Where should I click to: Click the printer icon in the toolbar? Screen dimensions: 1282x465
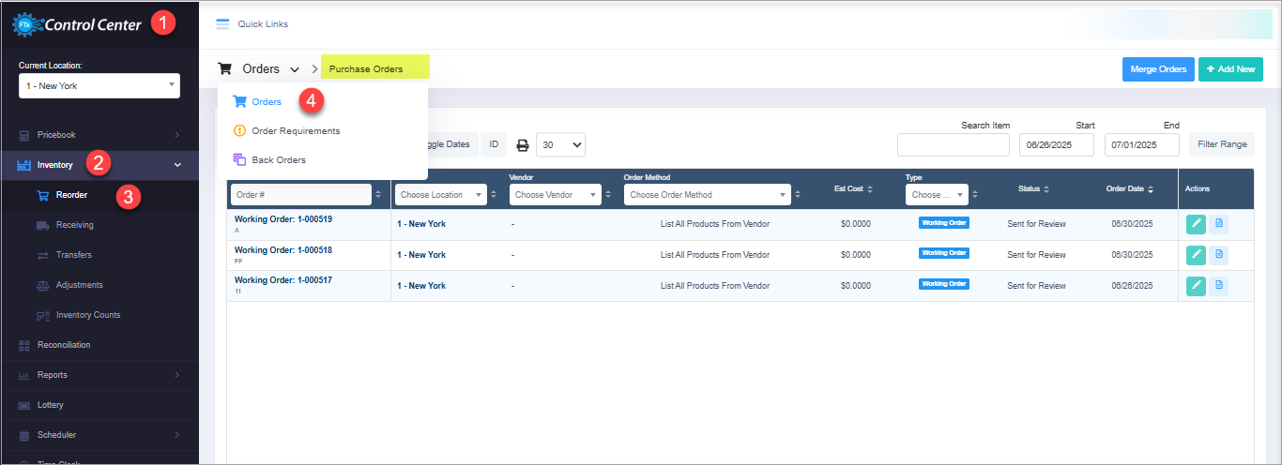coord(523,145)
